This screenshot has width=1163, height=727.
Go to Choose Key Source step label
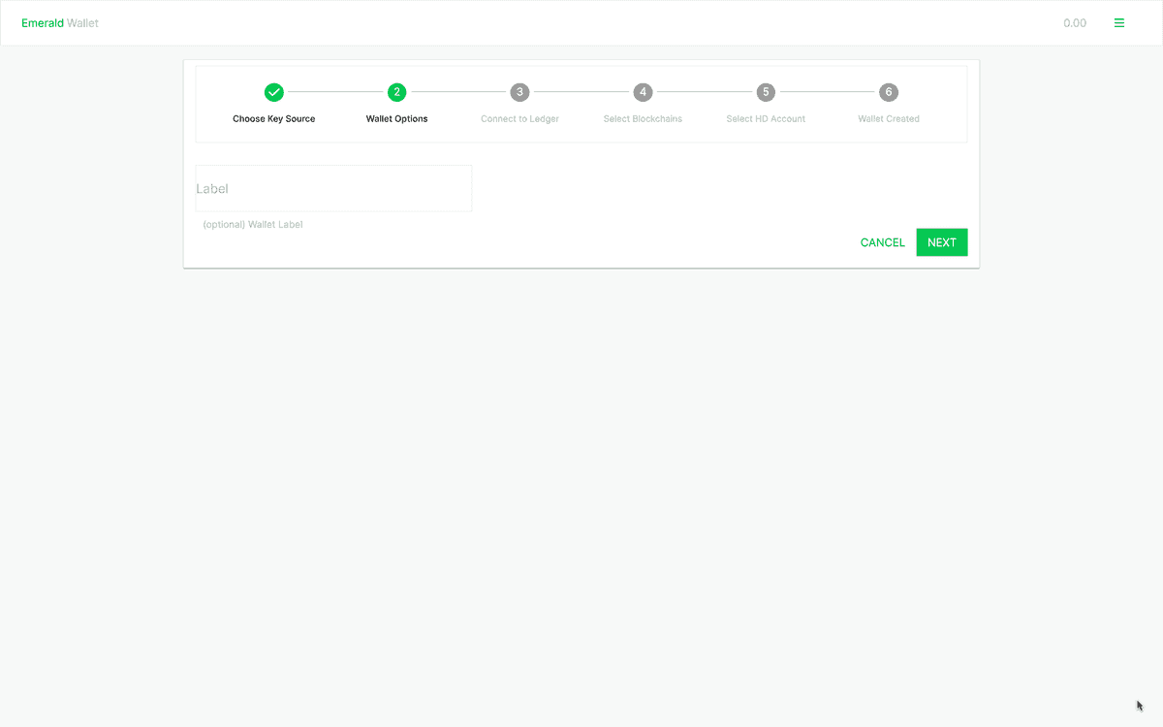tap(274, 119)
